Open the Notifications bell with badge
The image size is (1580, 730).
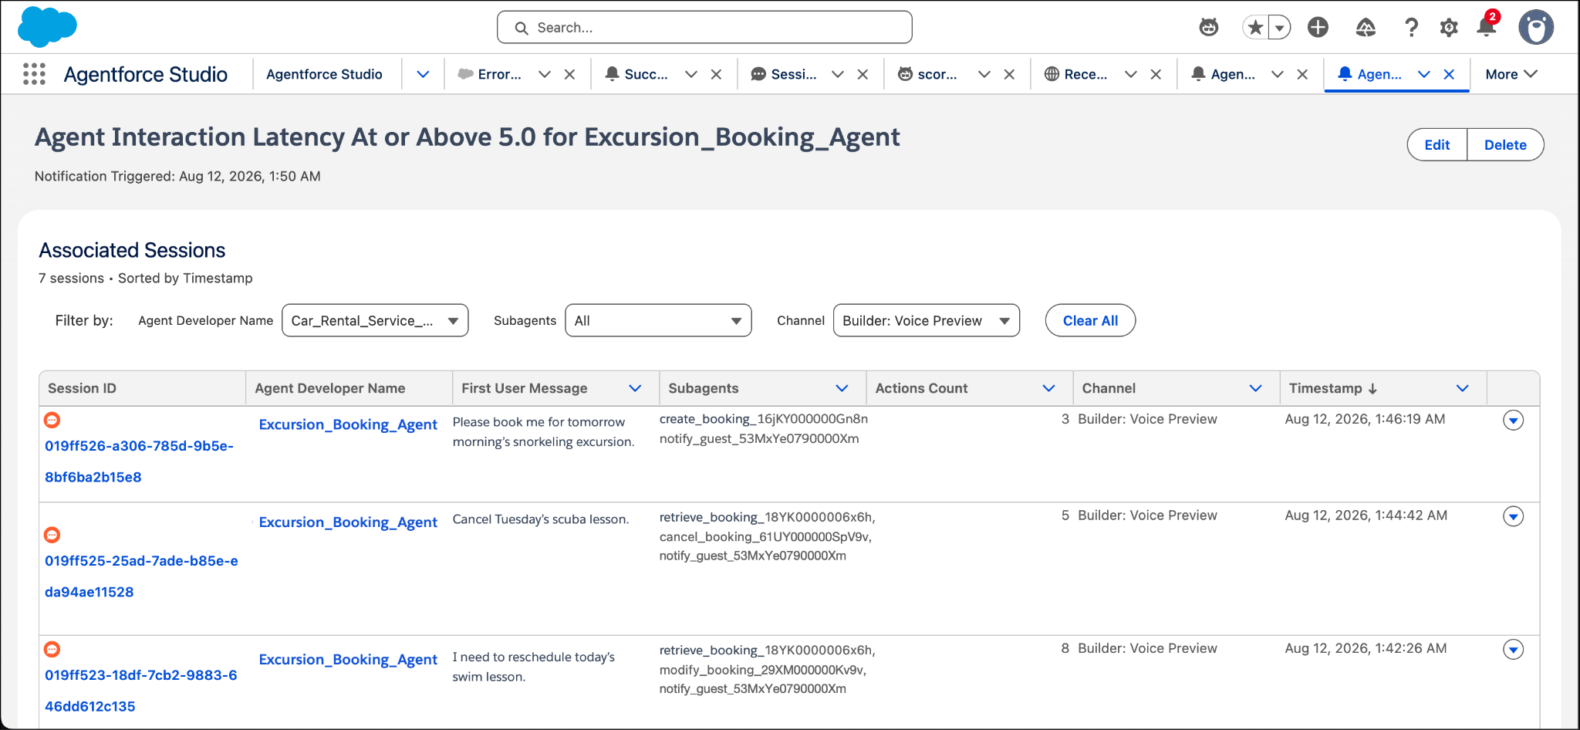point(1487,25)
